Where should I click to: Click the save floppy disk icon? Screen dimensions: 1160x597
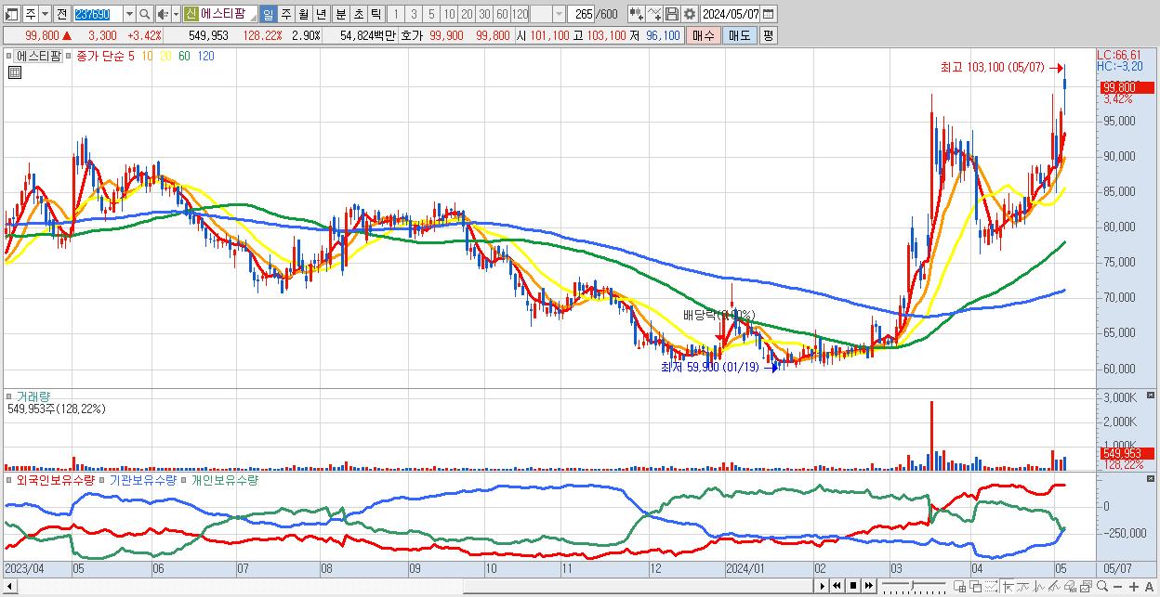[x=672, y=14]
